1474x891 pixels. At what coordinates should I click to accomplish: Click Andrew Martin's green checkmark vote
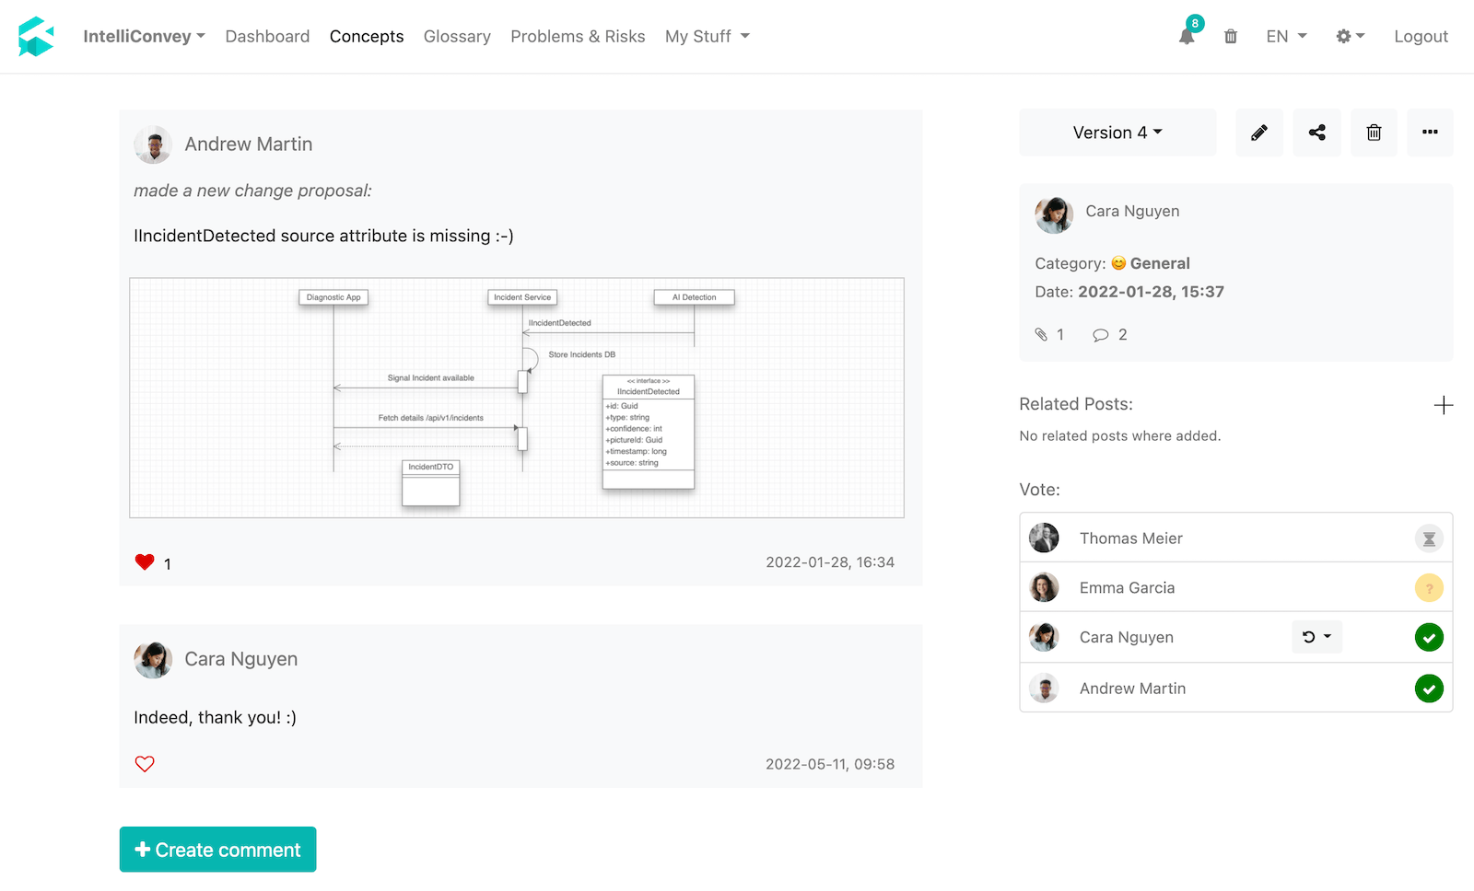pos(1429,688)
